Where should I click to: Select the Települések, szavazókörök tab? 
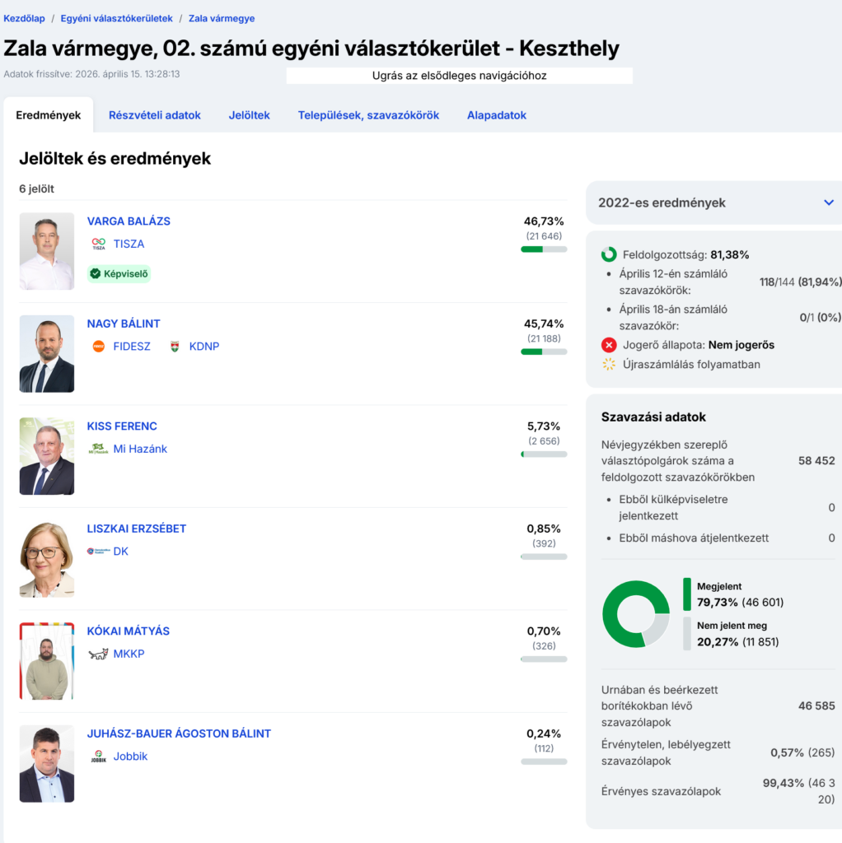click(x=368, y=115)
